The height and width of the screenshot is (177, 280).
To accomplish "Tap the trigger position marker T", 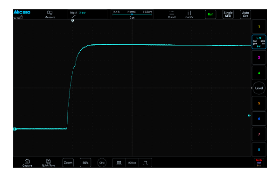I will click(72, 21).
